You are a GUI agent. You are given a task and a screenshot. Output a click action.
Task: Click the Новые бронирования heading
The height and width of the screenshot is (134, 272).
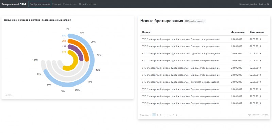tap(162, 21)
